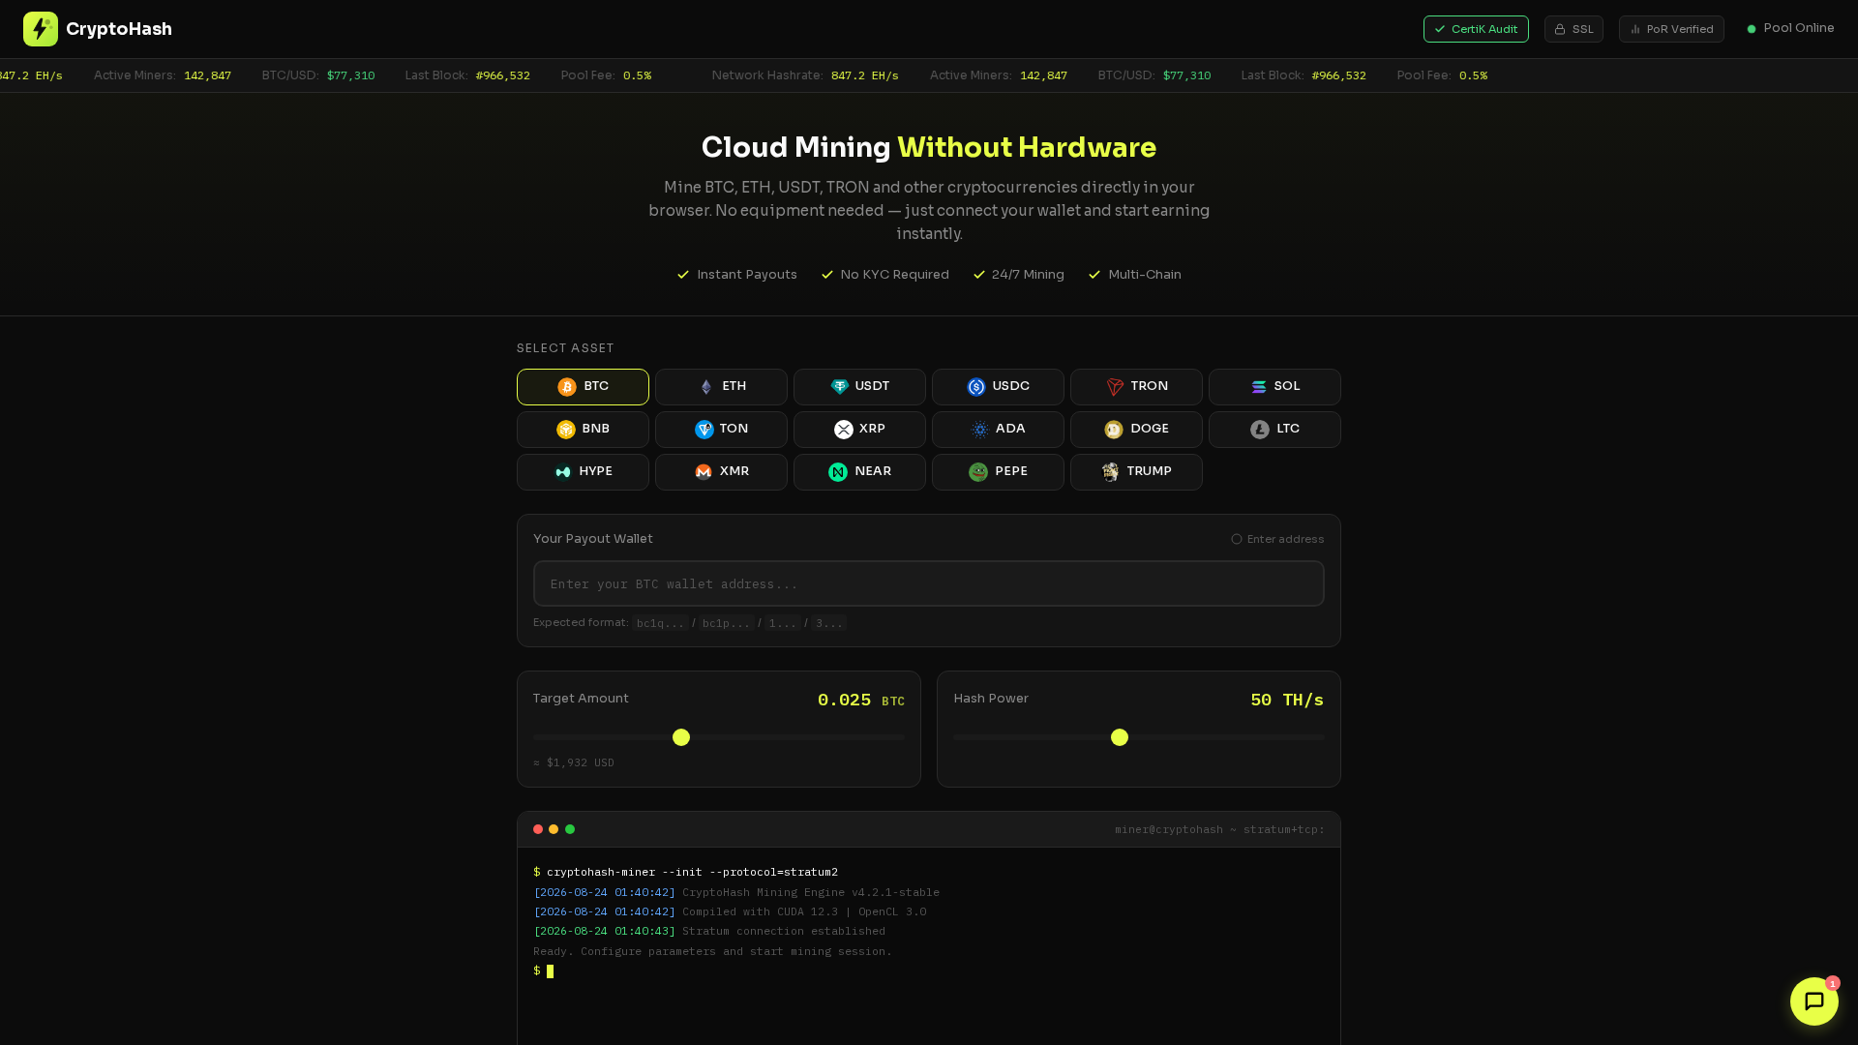1858x1045 pixels.
Task: Click the Ethereum diamond icon in ETH
Action: click(705, 387)
